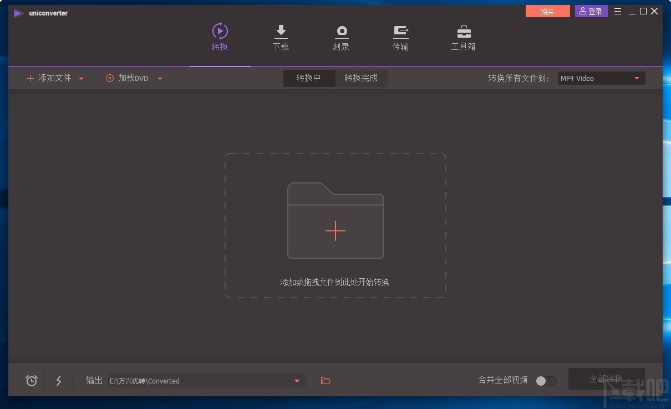Click the uniconverter logo icon
This screenshot has height=409, width=671.
[x=17, y=13]
